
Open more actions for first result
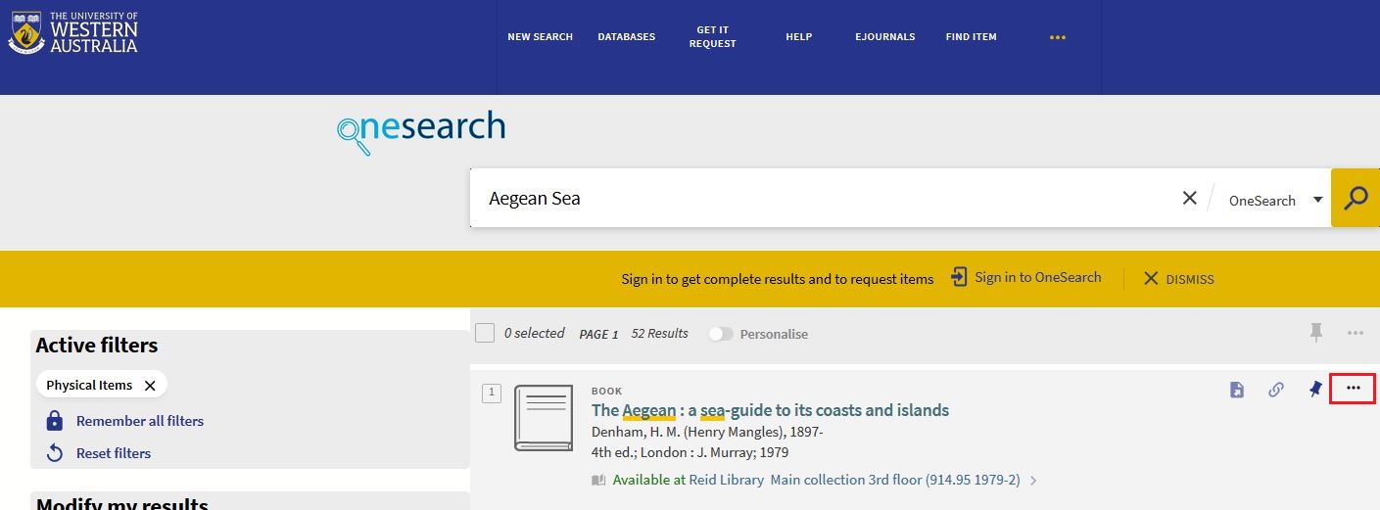pyautogui.click(x=1353, y=389)
